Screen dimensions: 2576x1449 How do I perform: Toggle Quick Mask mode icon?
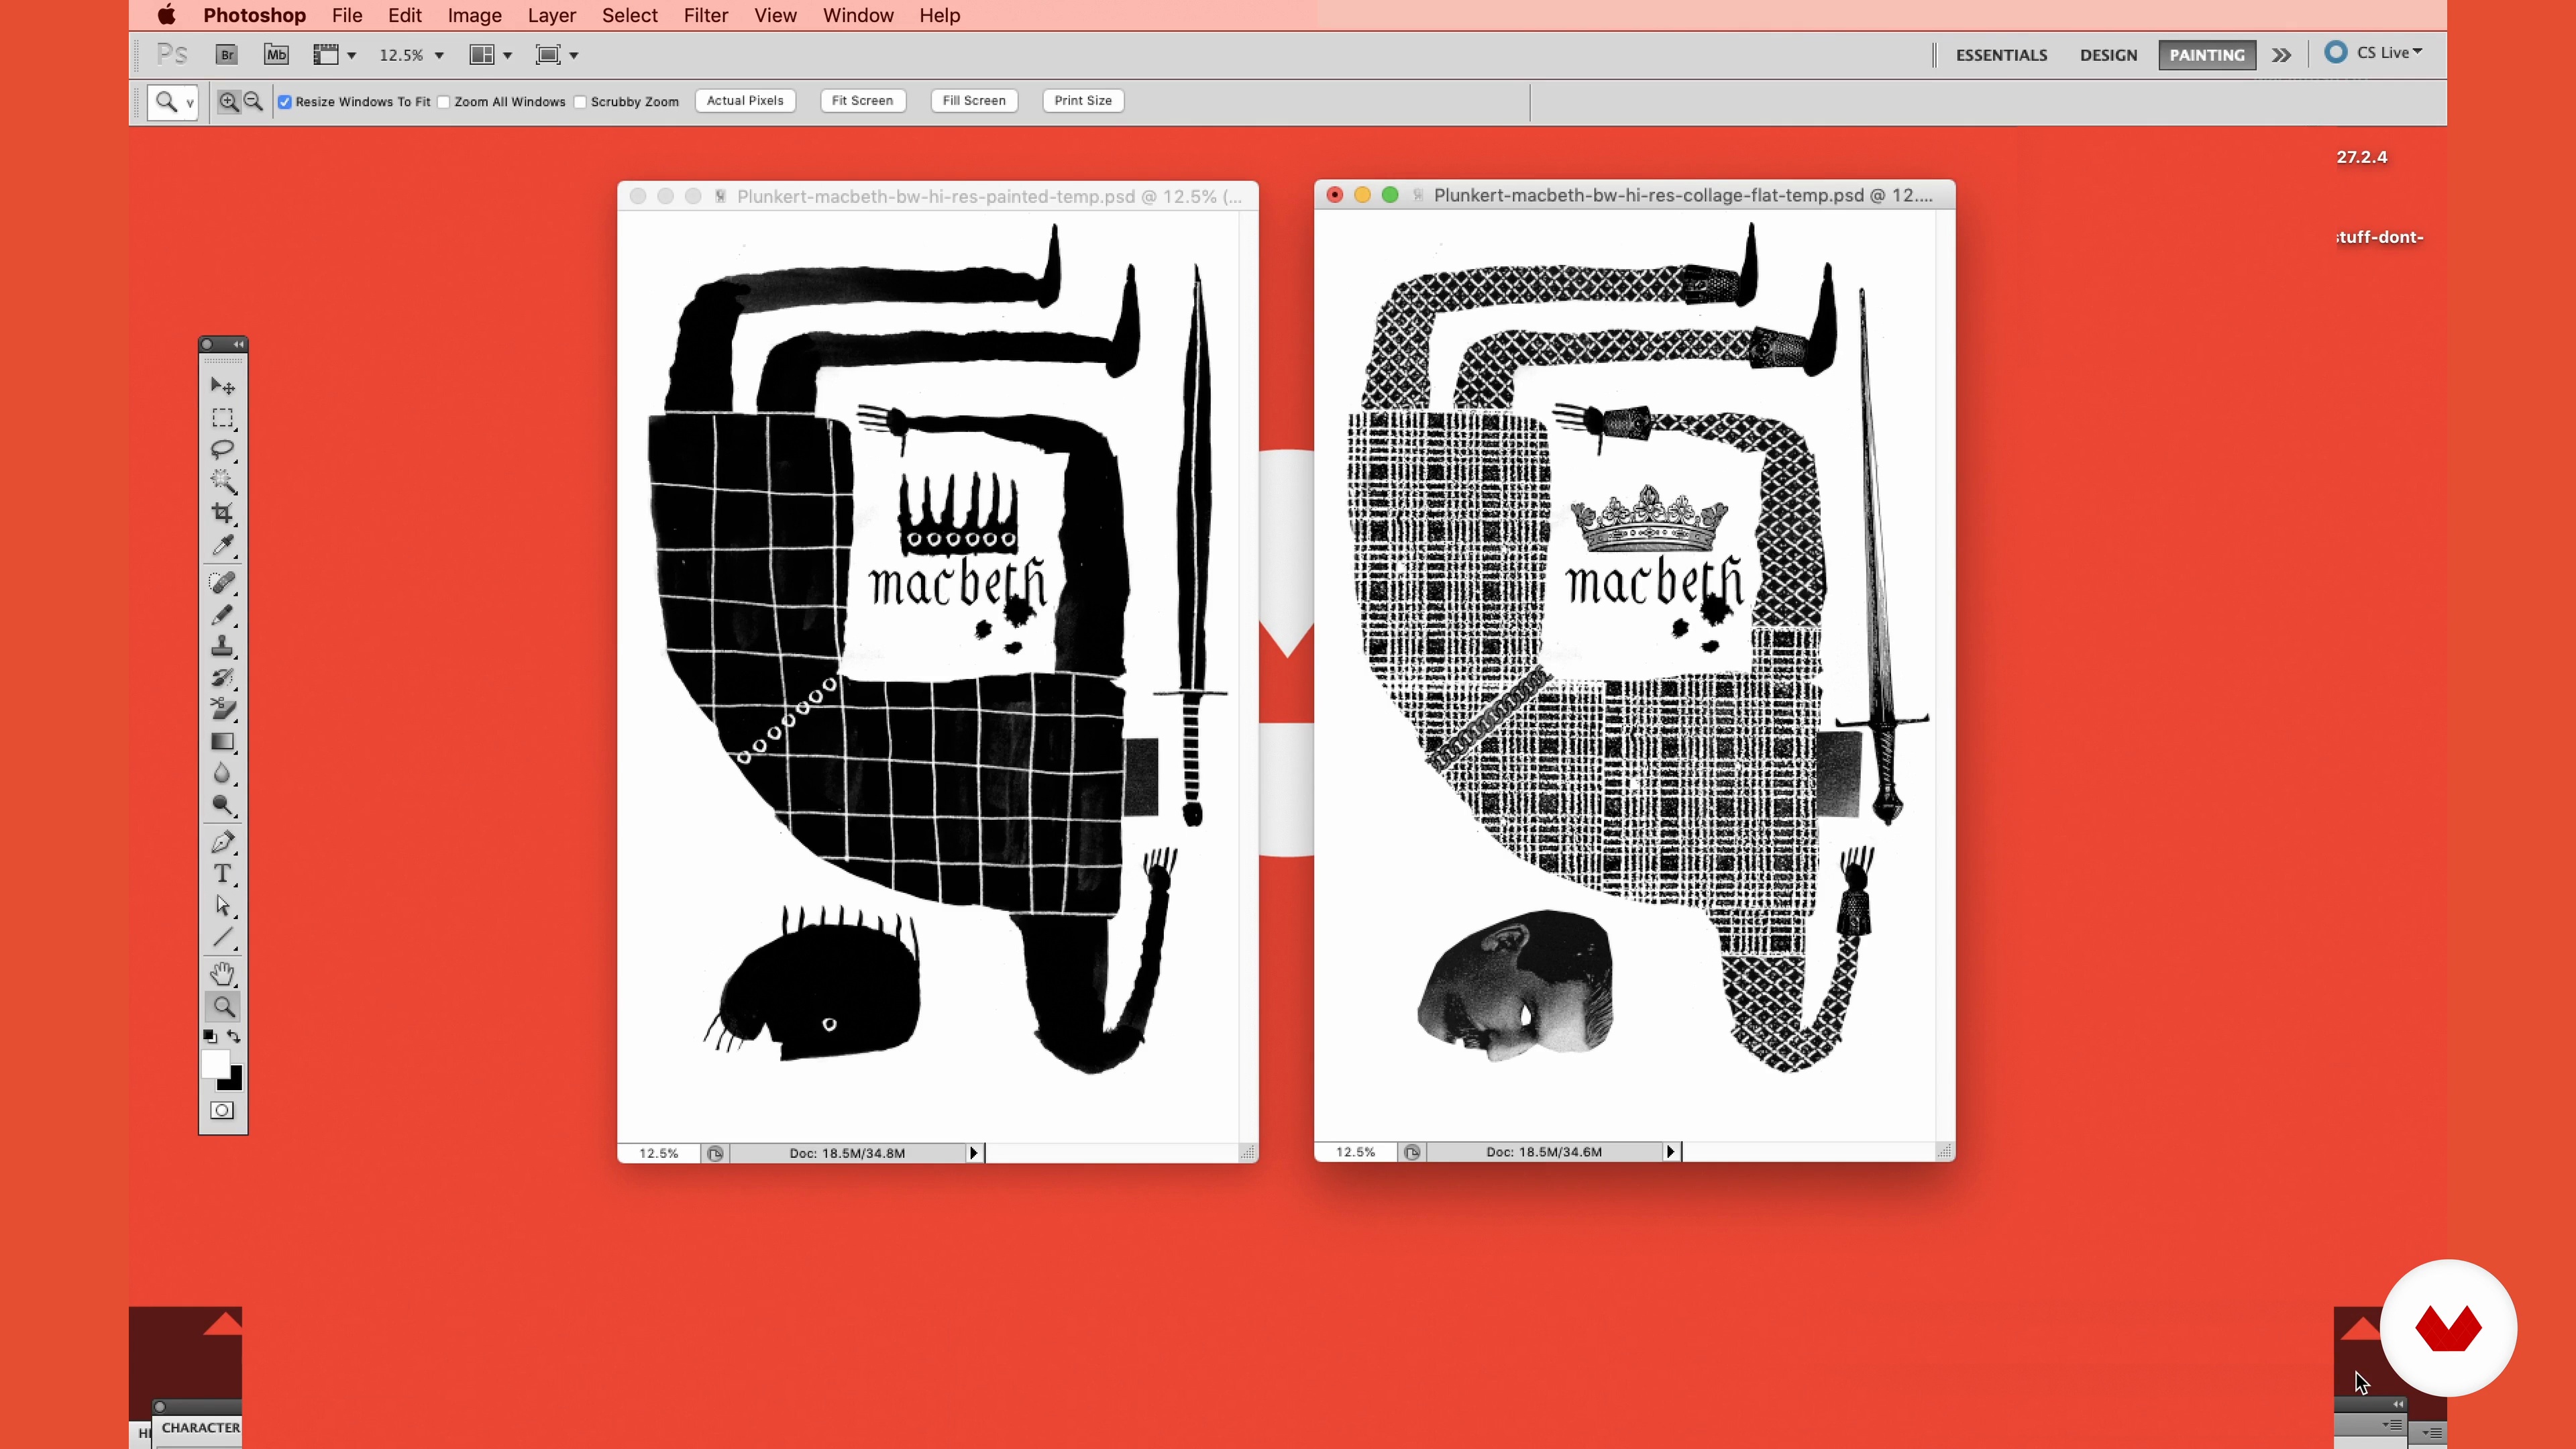pyautogui.click(x=222, y=1111)
